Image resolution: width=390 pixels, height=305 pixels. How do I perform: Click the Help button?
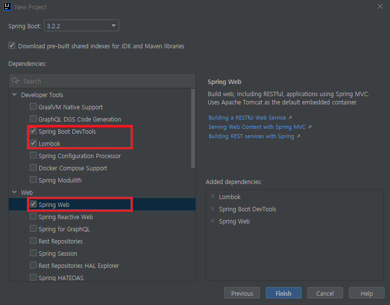(x=367, y=293)
